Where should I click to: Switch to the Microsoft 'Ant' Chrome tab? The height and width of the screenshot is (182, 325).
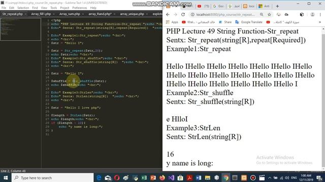pyautogui.click(x=264, y=6)
